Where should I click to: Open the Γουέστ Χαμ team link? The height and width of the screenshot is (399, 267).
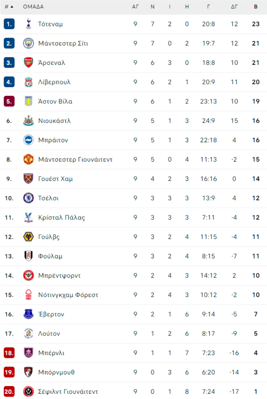point(55,179)
